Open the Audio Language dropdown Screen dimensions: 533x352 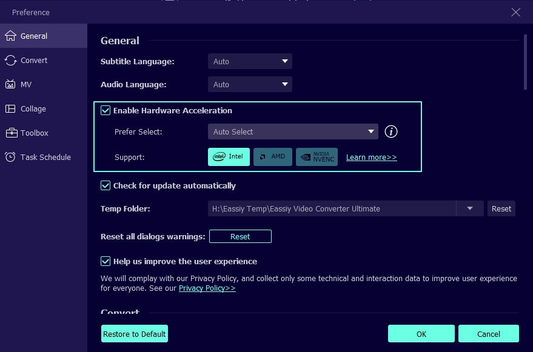(250, 84)
